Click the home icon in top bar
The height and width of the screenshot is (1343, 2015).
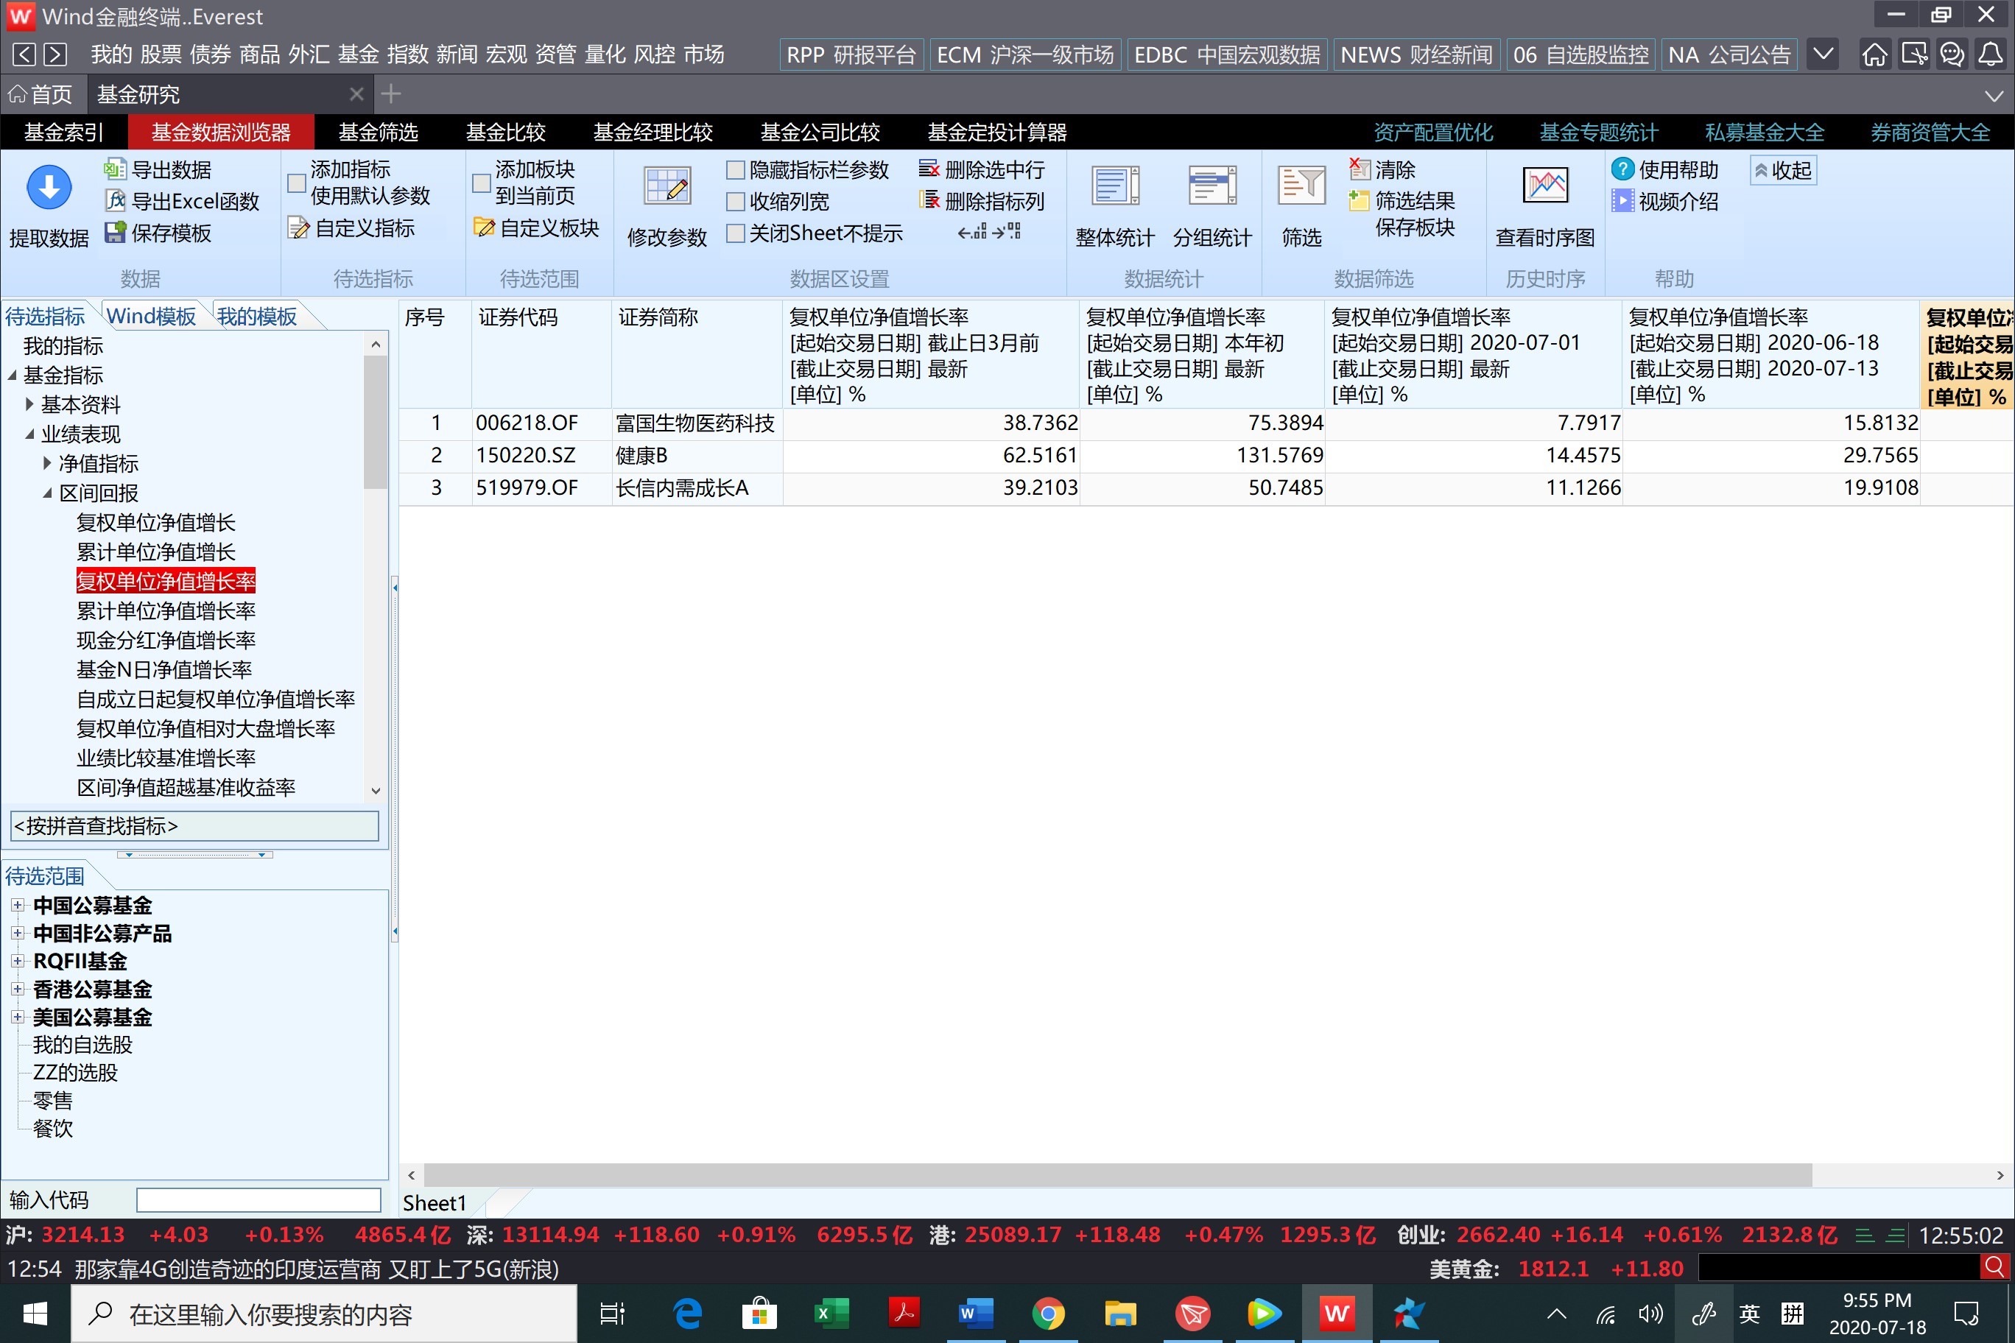coord(1874,54)
